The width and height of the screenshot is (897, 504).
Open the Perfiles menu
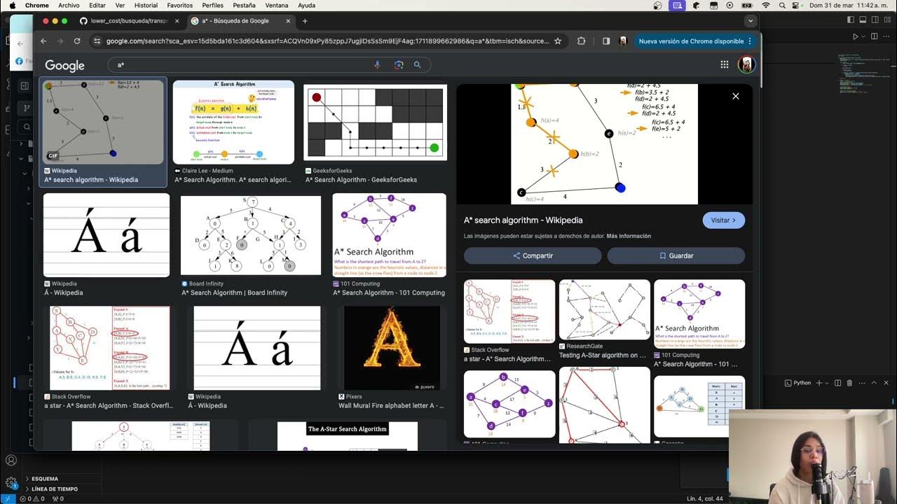212,5
